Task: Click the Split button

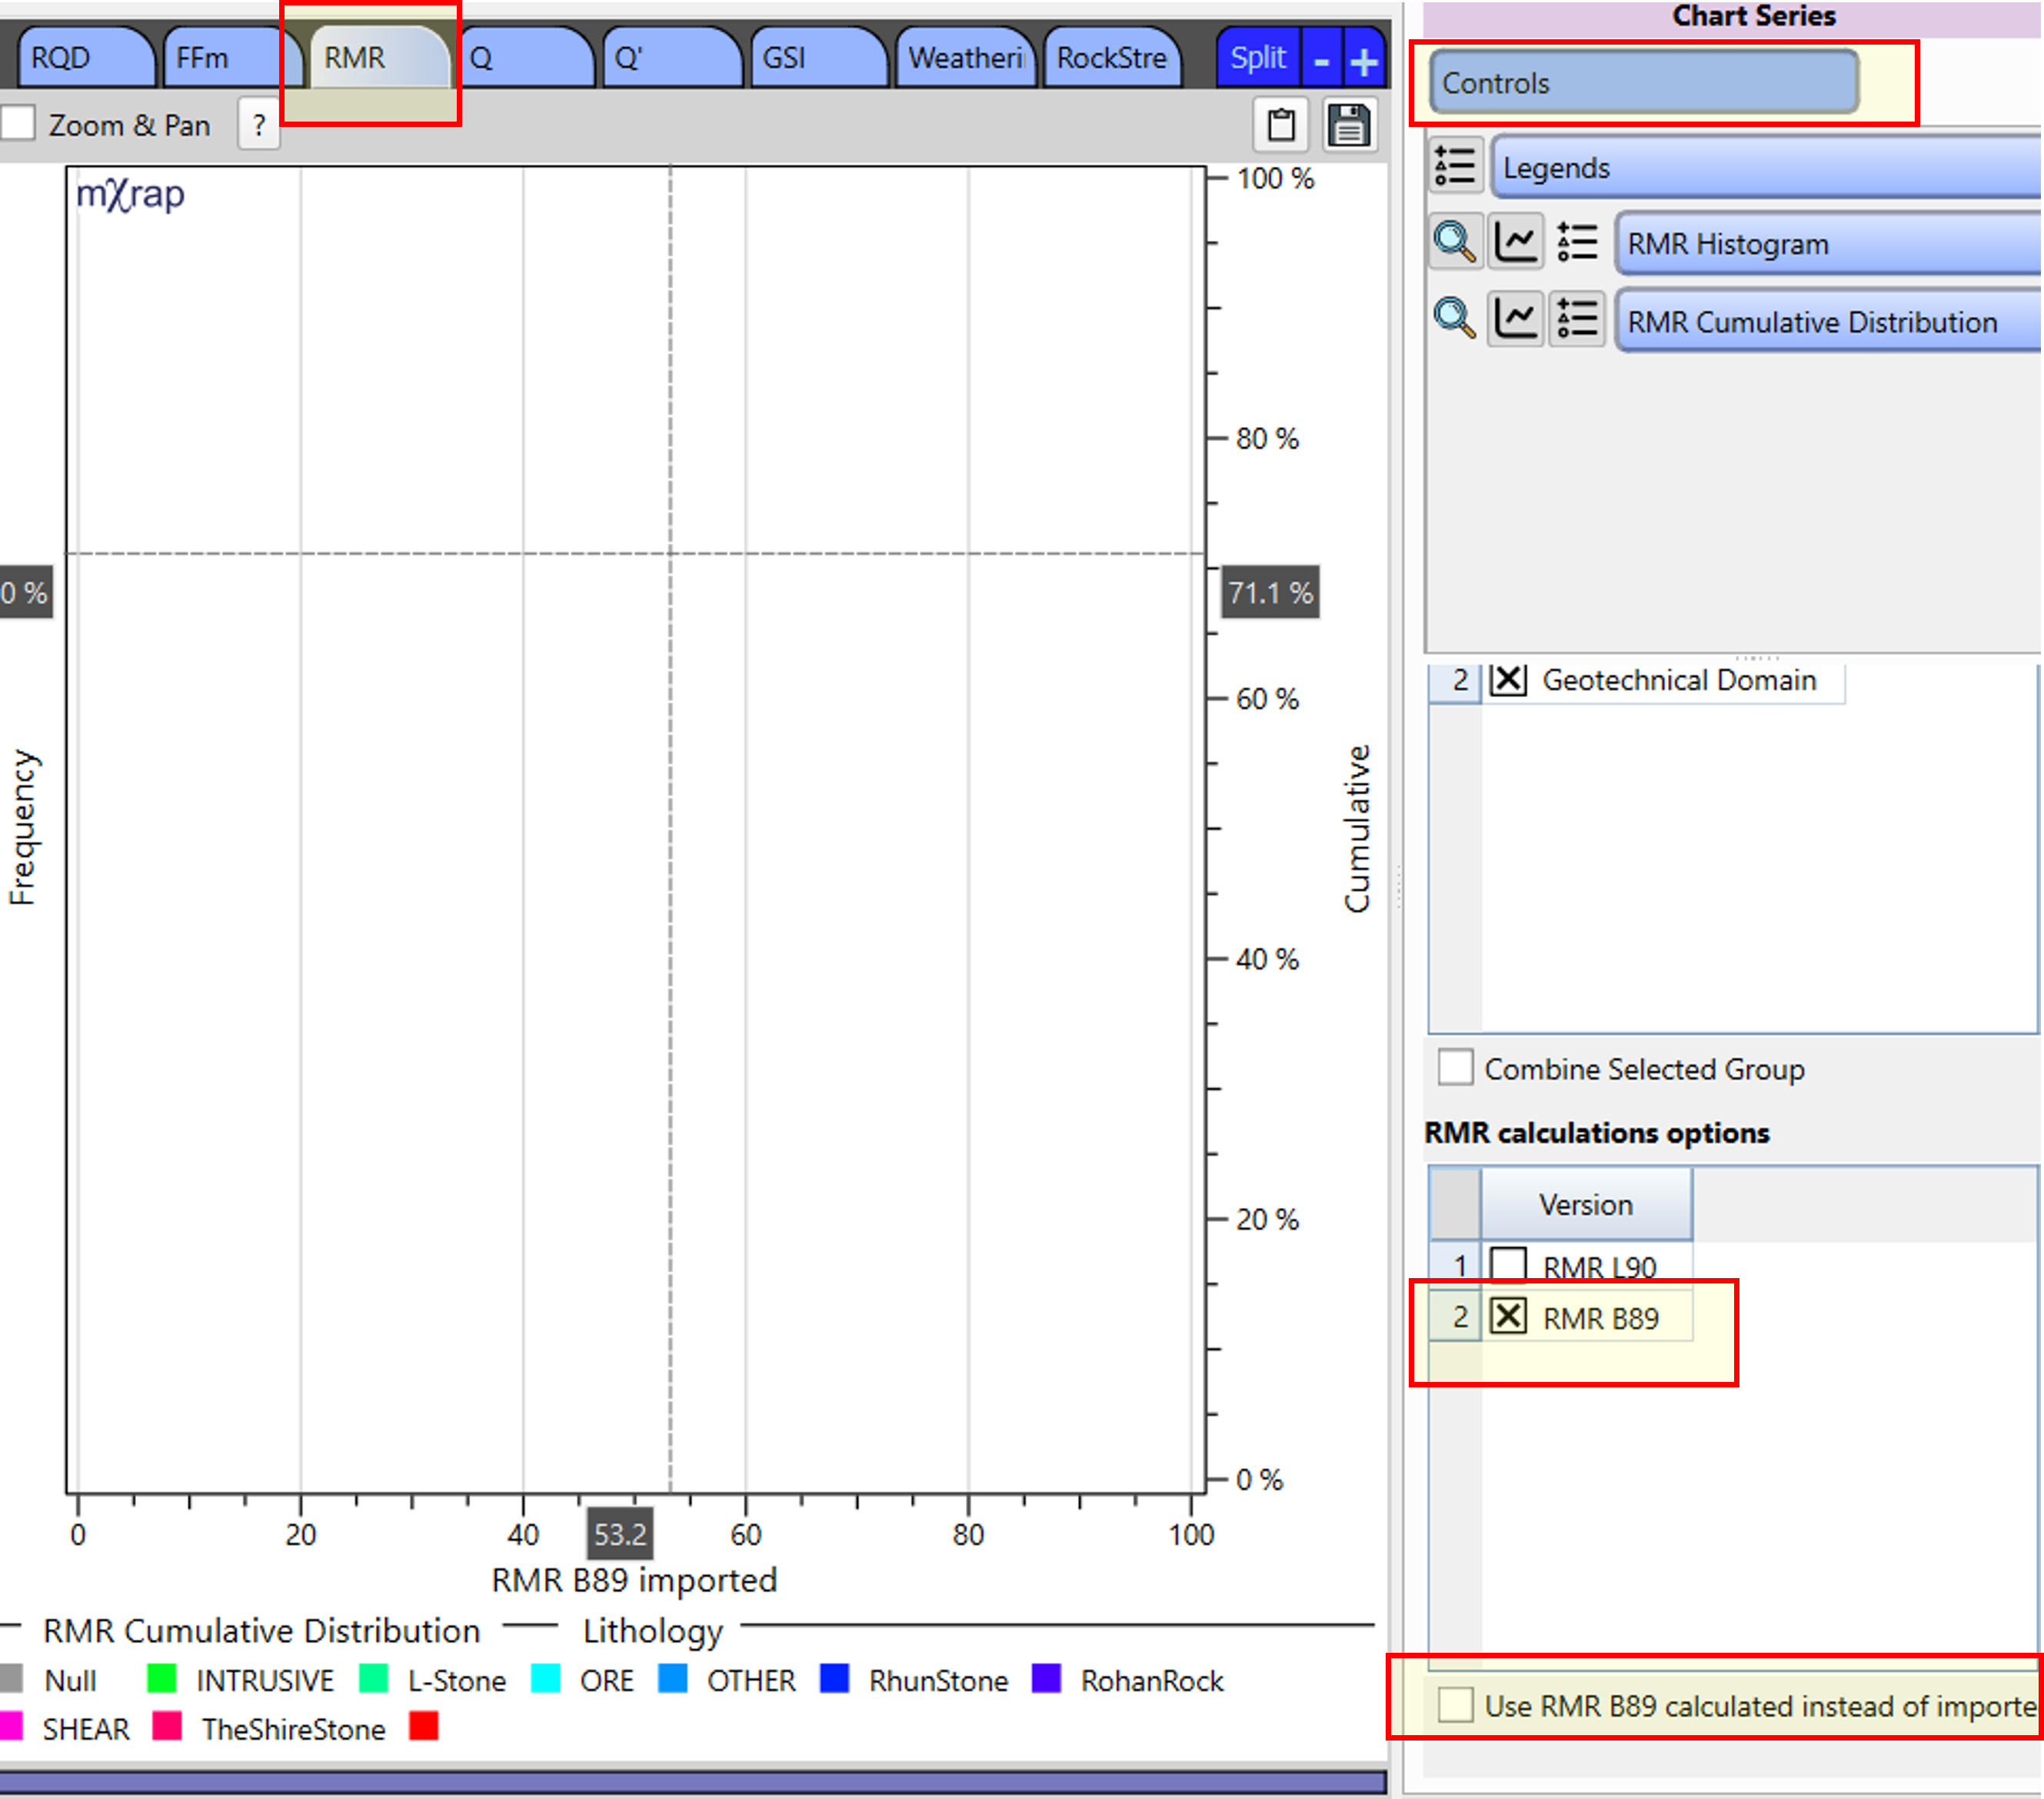Action: point(1257,57)
